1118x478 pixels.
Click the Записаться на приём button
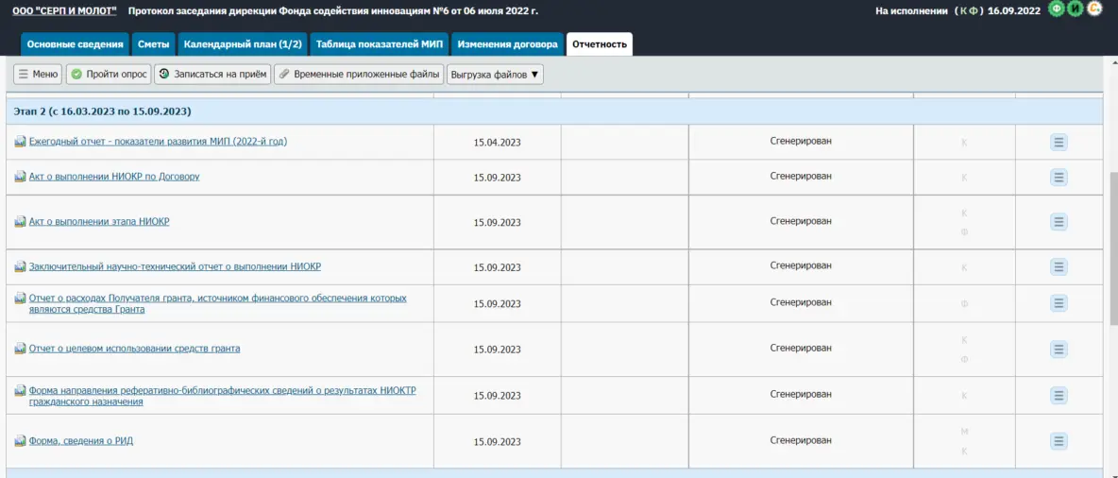coord(212,74)
